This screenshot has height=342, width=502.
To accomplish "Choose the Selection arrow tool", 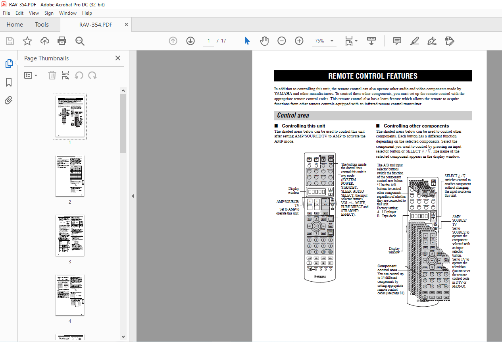I will point(247,41).
